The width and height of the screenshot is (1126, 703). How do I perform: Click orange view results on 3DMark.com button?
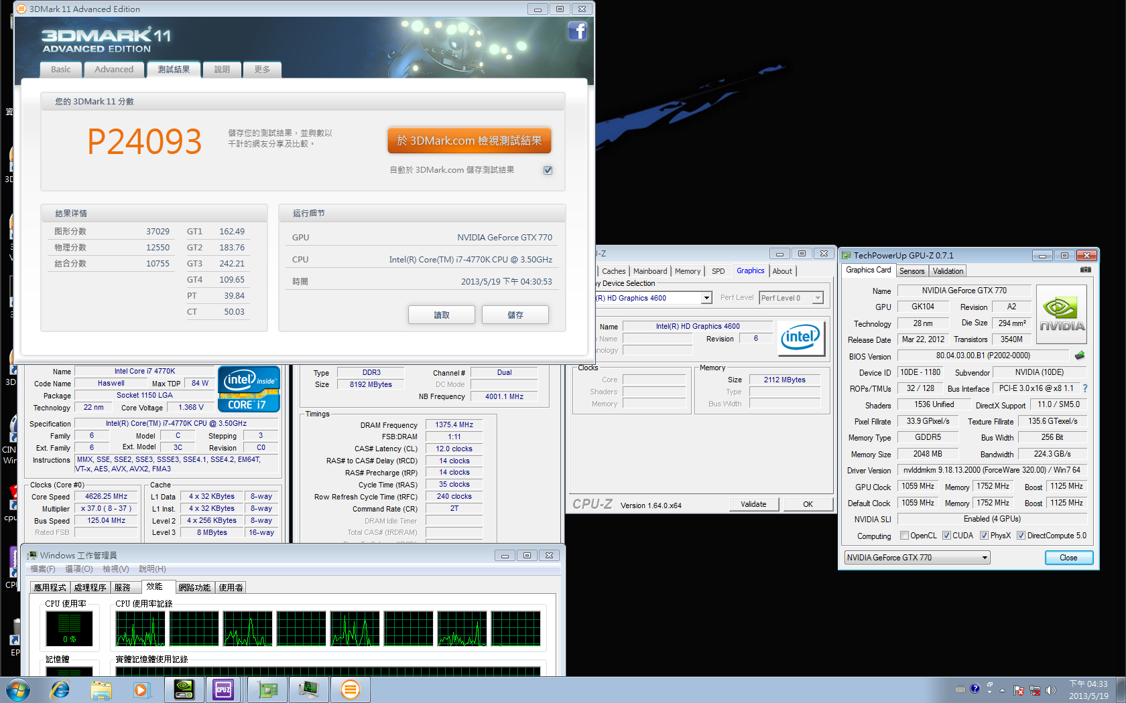pos(469,141)
